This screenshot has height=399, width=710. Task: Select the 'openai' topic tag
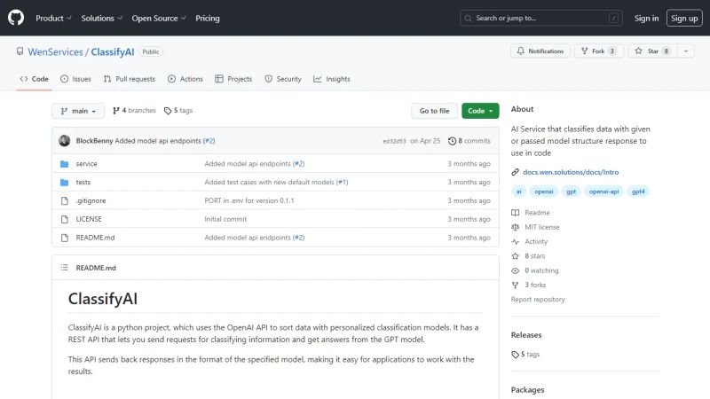544,192
